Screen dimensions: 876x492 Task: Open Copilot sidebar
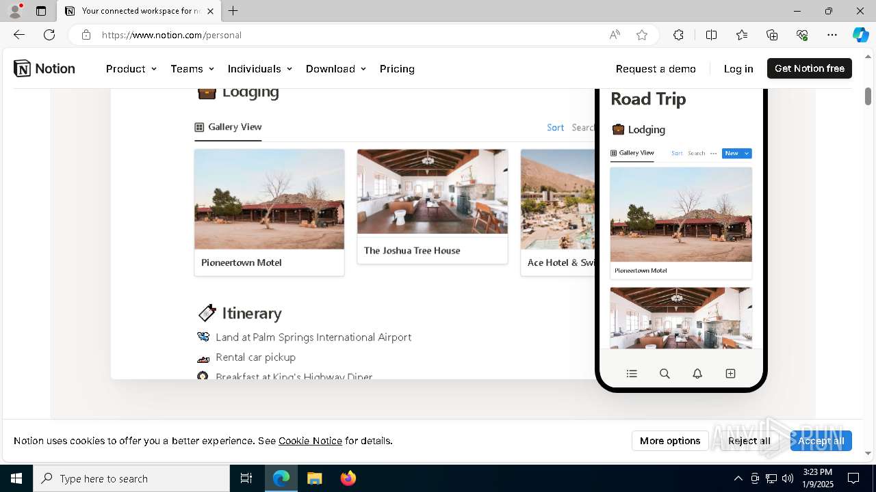pyautogui.click(x=860, y=35)
